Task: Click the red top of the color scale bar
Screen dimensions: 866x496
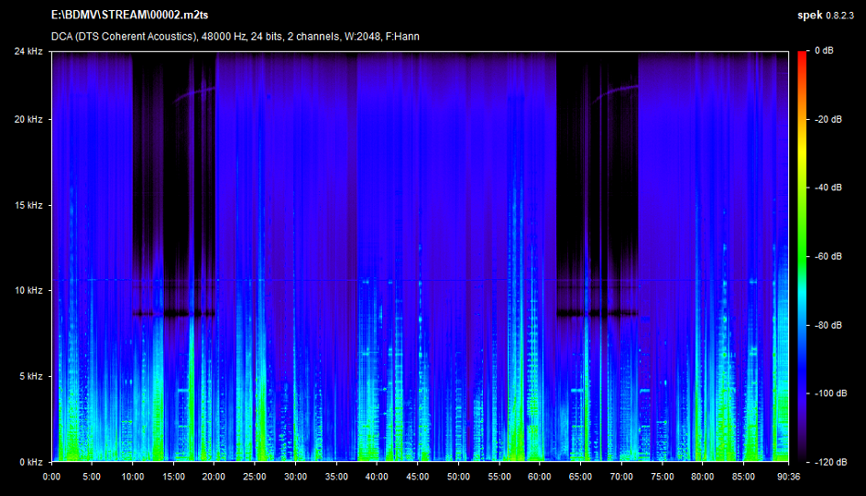Action: click(802, 55)
